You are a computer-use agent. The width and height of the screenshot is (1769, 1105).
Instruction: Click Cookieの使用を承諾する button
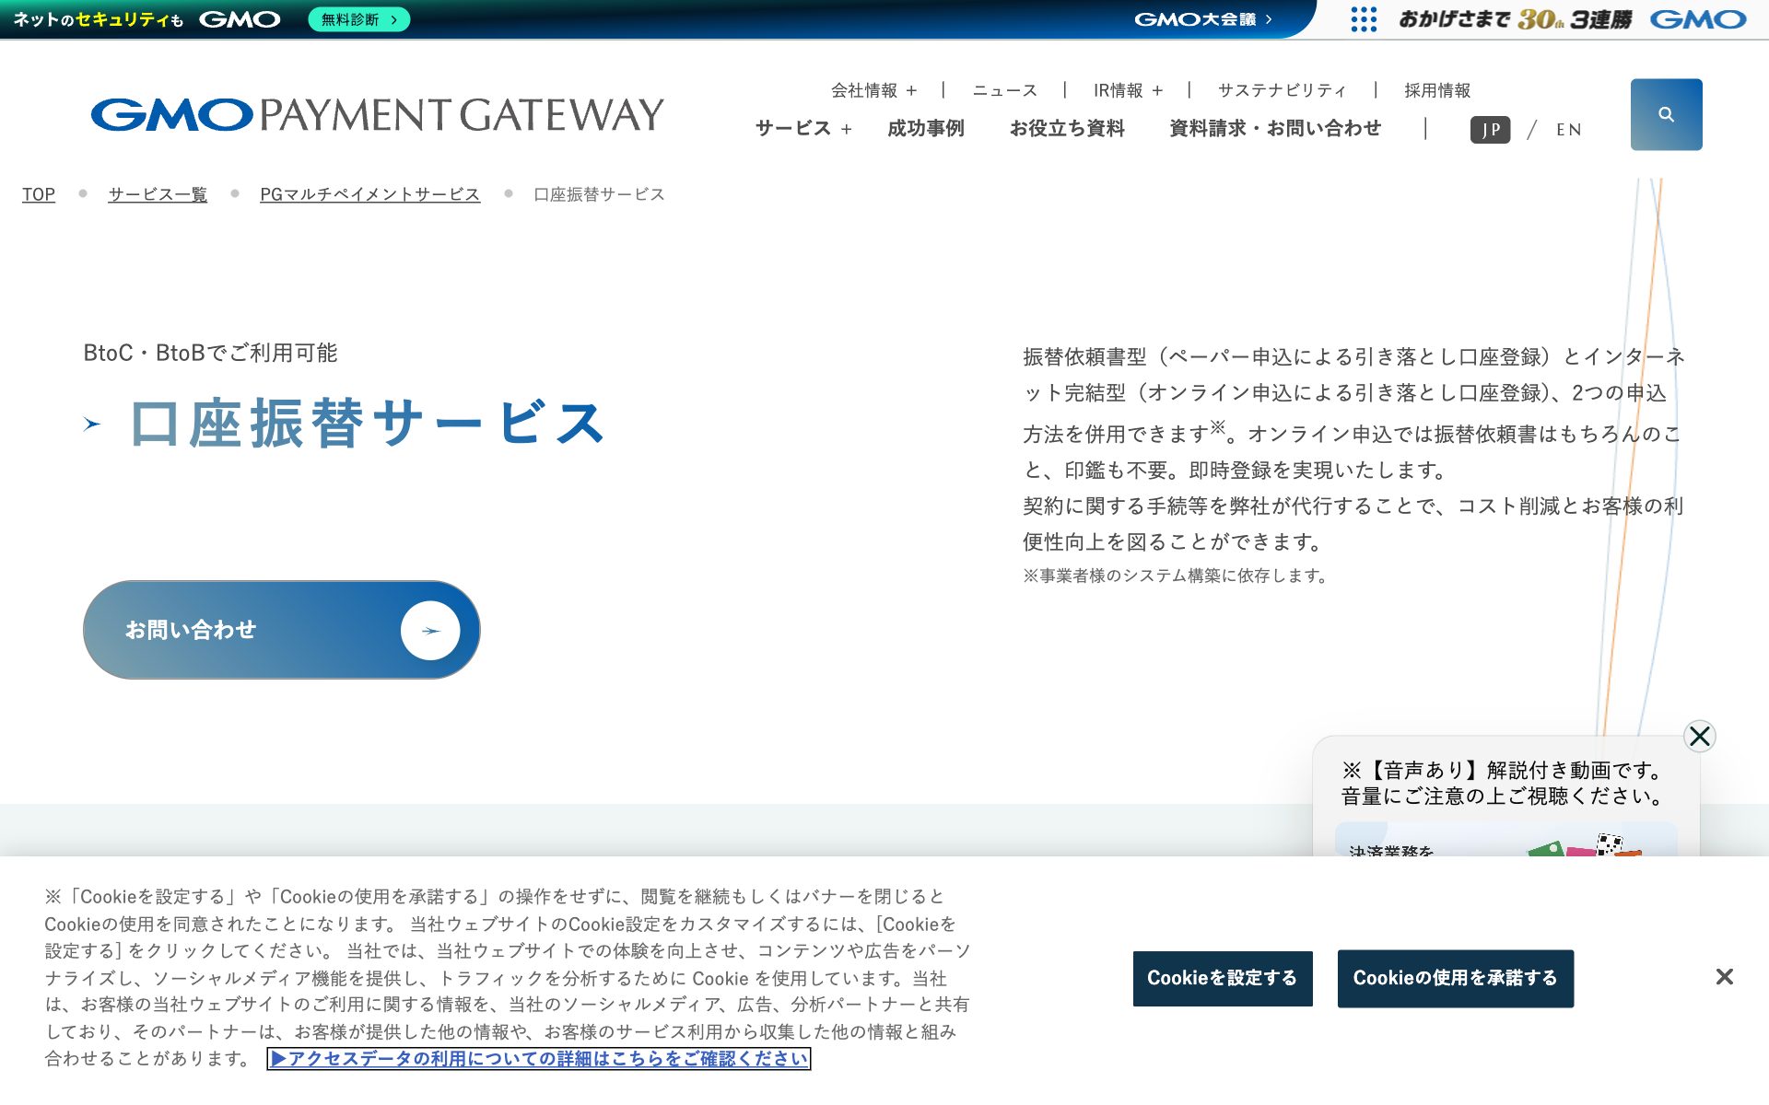pos(1455,978)
